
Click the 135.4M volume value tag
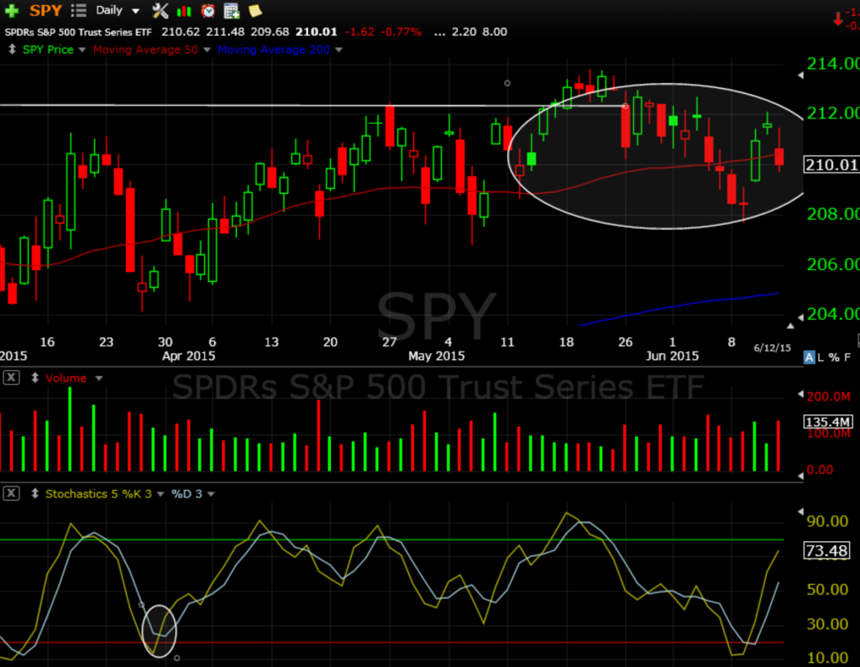coord(828,421)
